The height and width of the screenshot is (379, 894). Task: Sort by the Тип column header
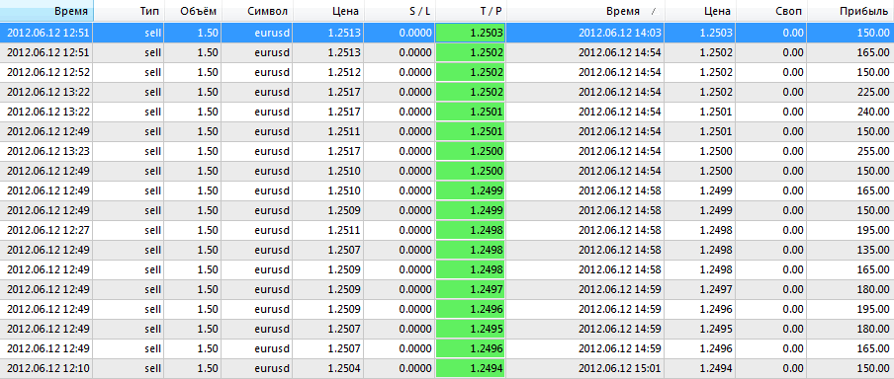(129, 11)
